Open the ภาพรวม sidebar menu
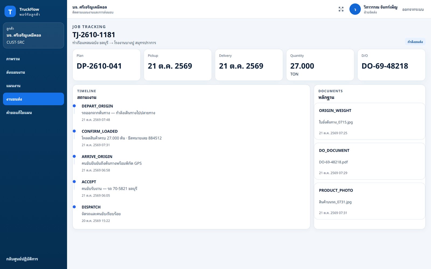431x269 pixels. [x=33, y=59]
